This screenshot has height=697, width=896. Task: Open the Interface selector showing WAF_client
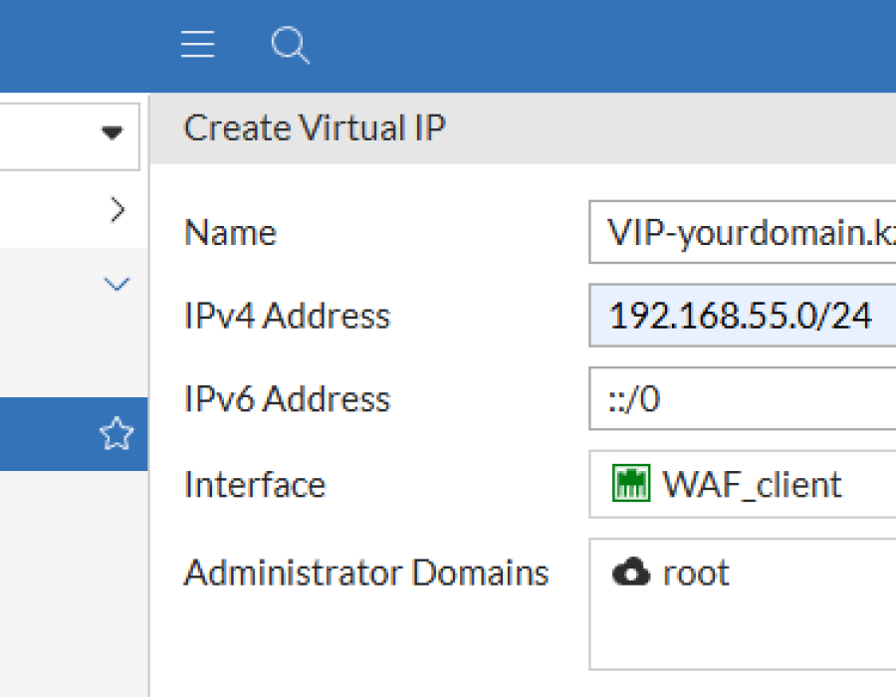click(743, 484)
